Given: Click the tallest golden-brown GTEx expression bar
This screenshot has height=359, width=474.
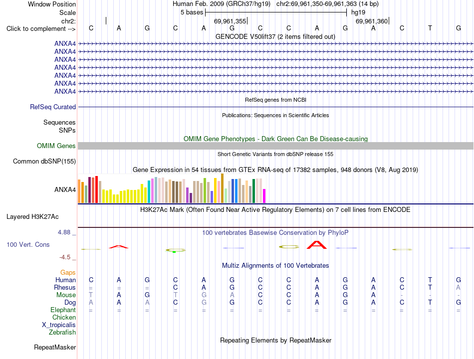Looking at the screenshot, I should point(222,188).
